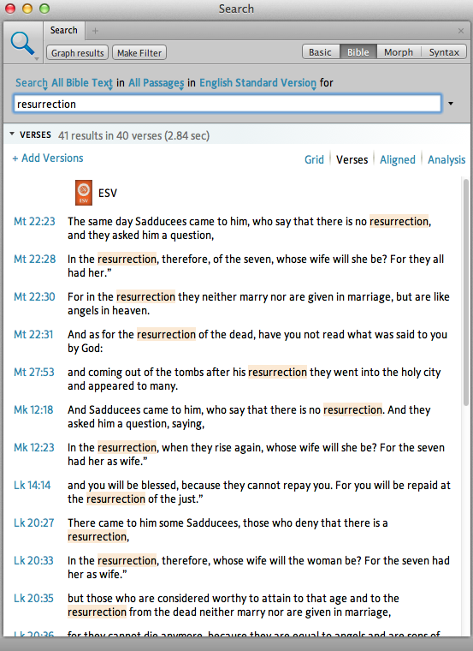
Task: Open the Mk 12:23 verse reference
Action: click(34, 447)
